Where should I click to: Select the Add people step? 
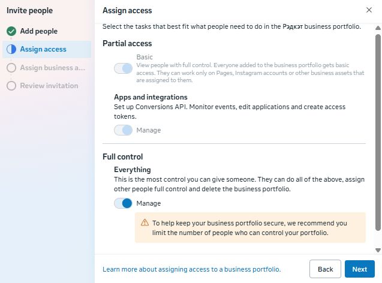tap(39, 31)
